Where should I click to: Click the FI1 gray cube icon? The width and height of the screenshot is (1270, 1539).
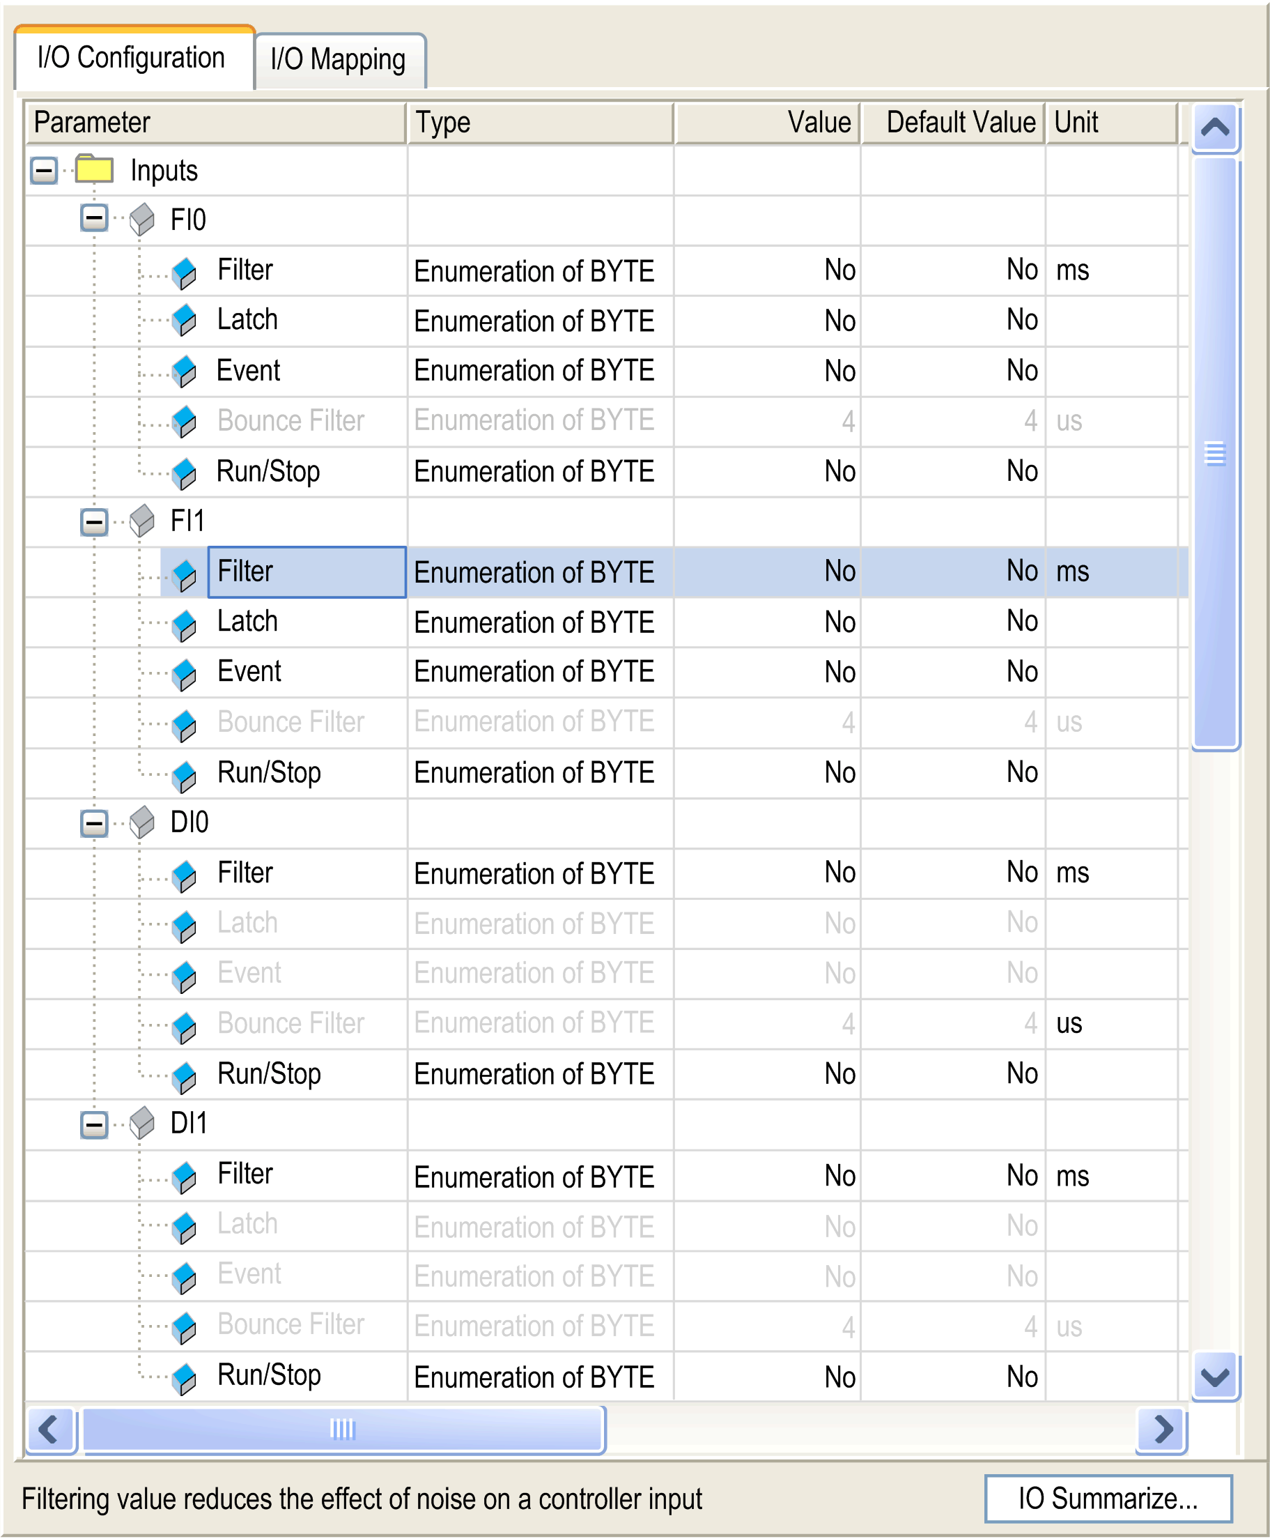(x=142, y=521)
